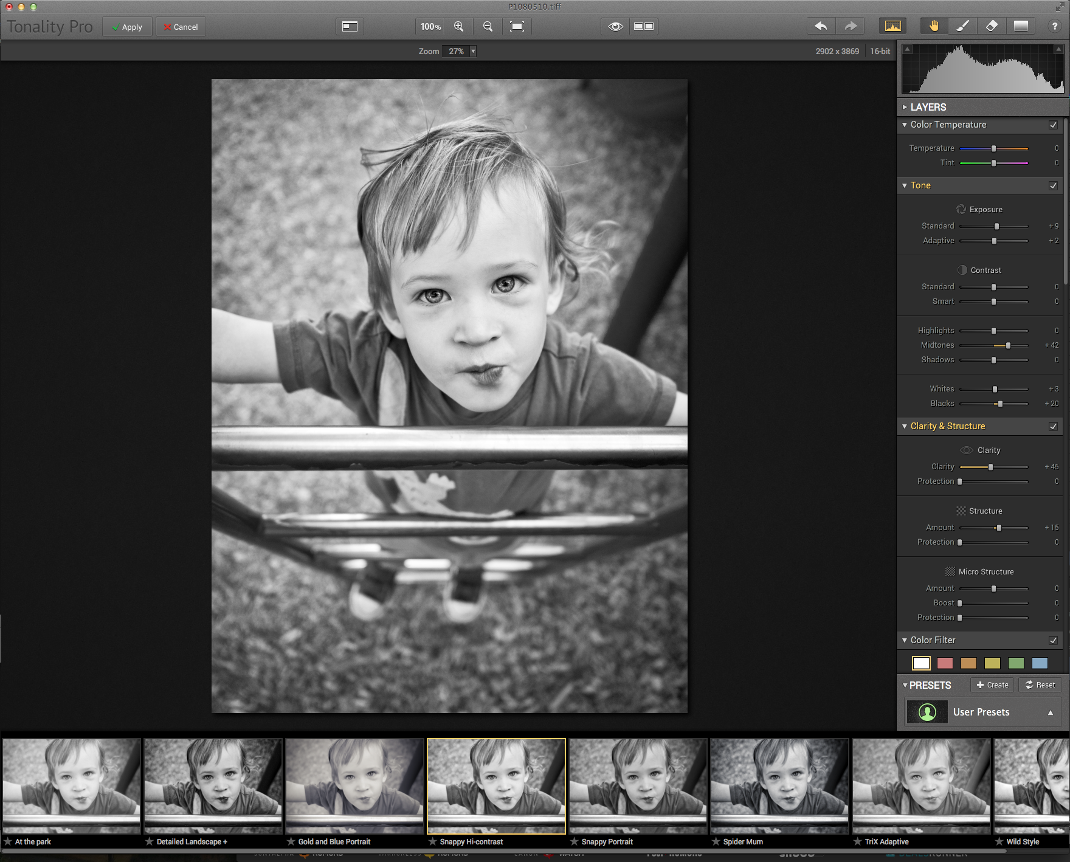Click the Apply button

[x=127, y=27]
